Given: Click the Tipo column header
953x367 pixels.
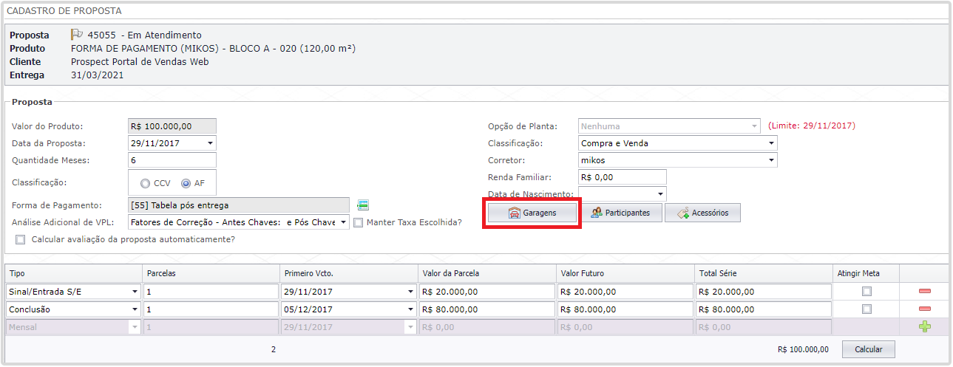Looking at the screenshot, I should pos(73,273).
